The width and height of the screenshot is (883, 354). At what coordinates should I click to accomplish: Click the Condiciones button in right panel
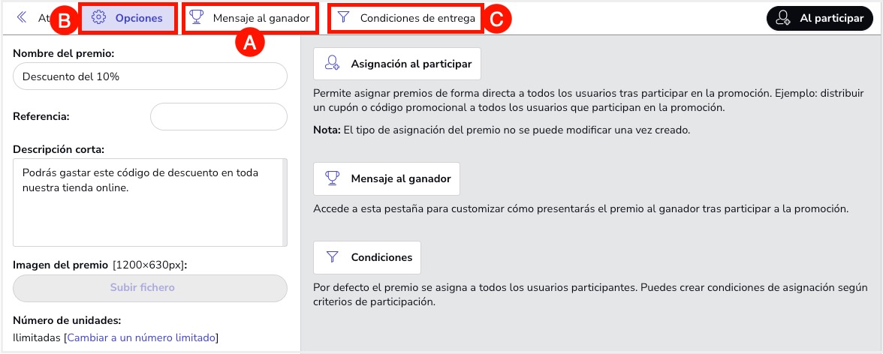tap(366, 257)
